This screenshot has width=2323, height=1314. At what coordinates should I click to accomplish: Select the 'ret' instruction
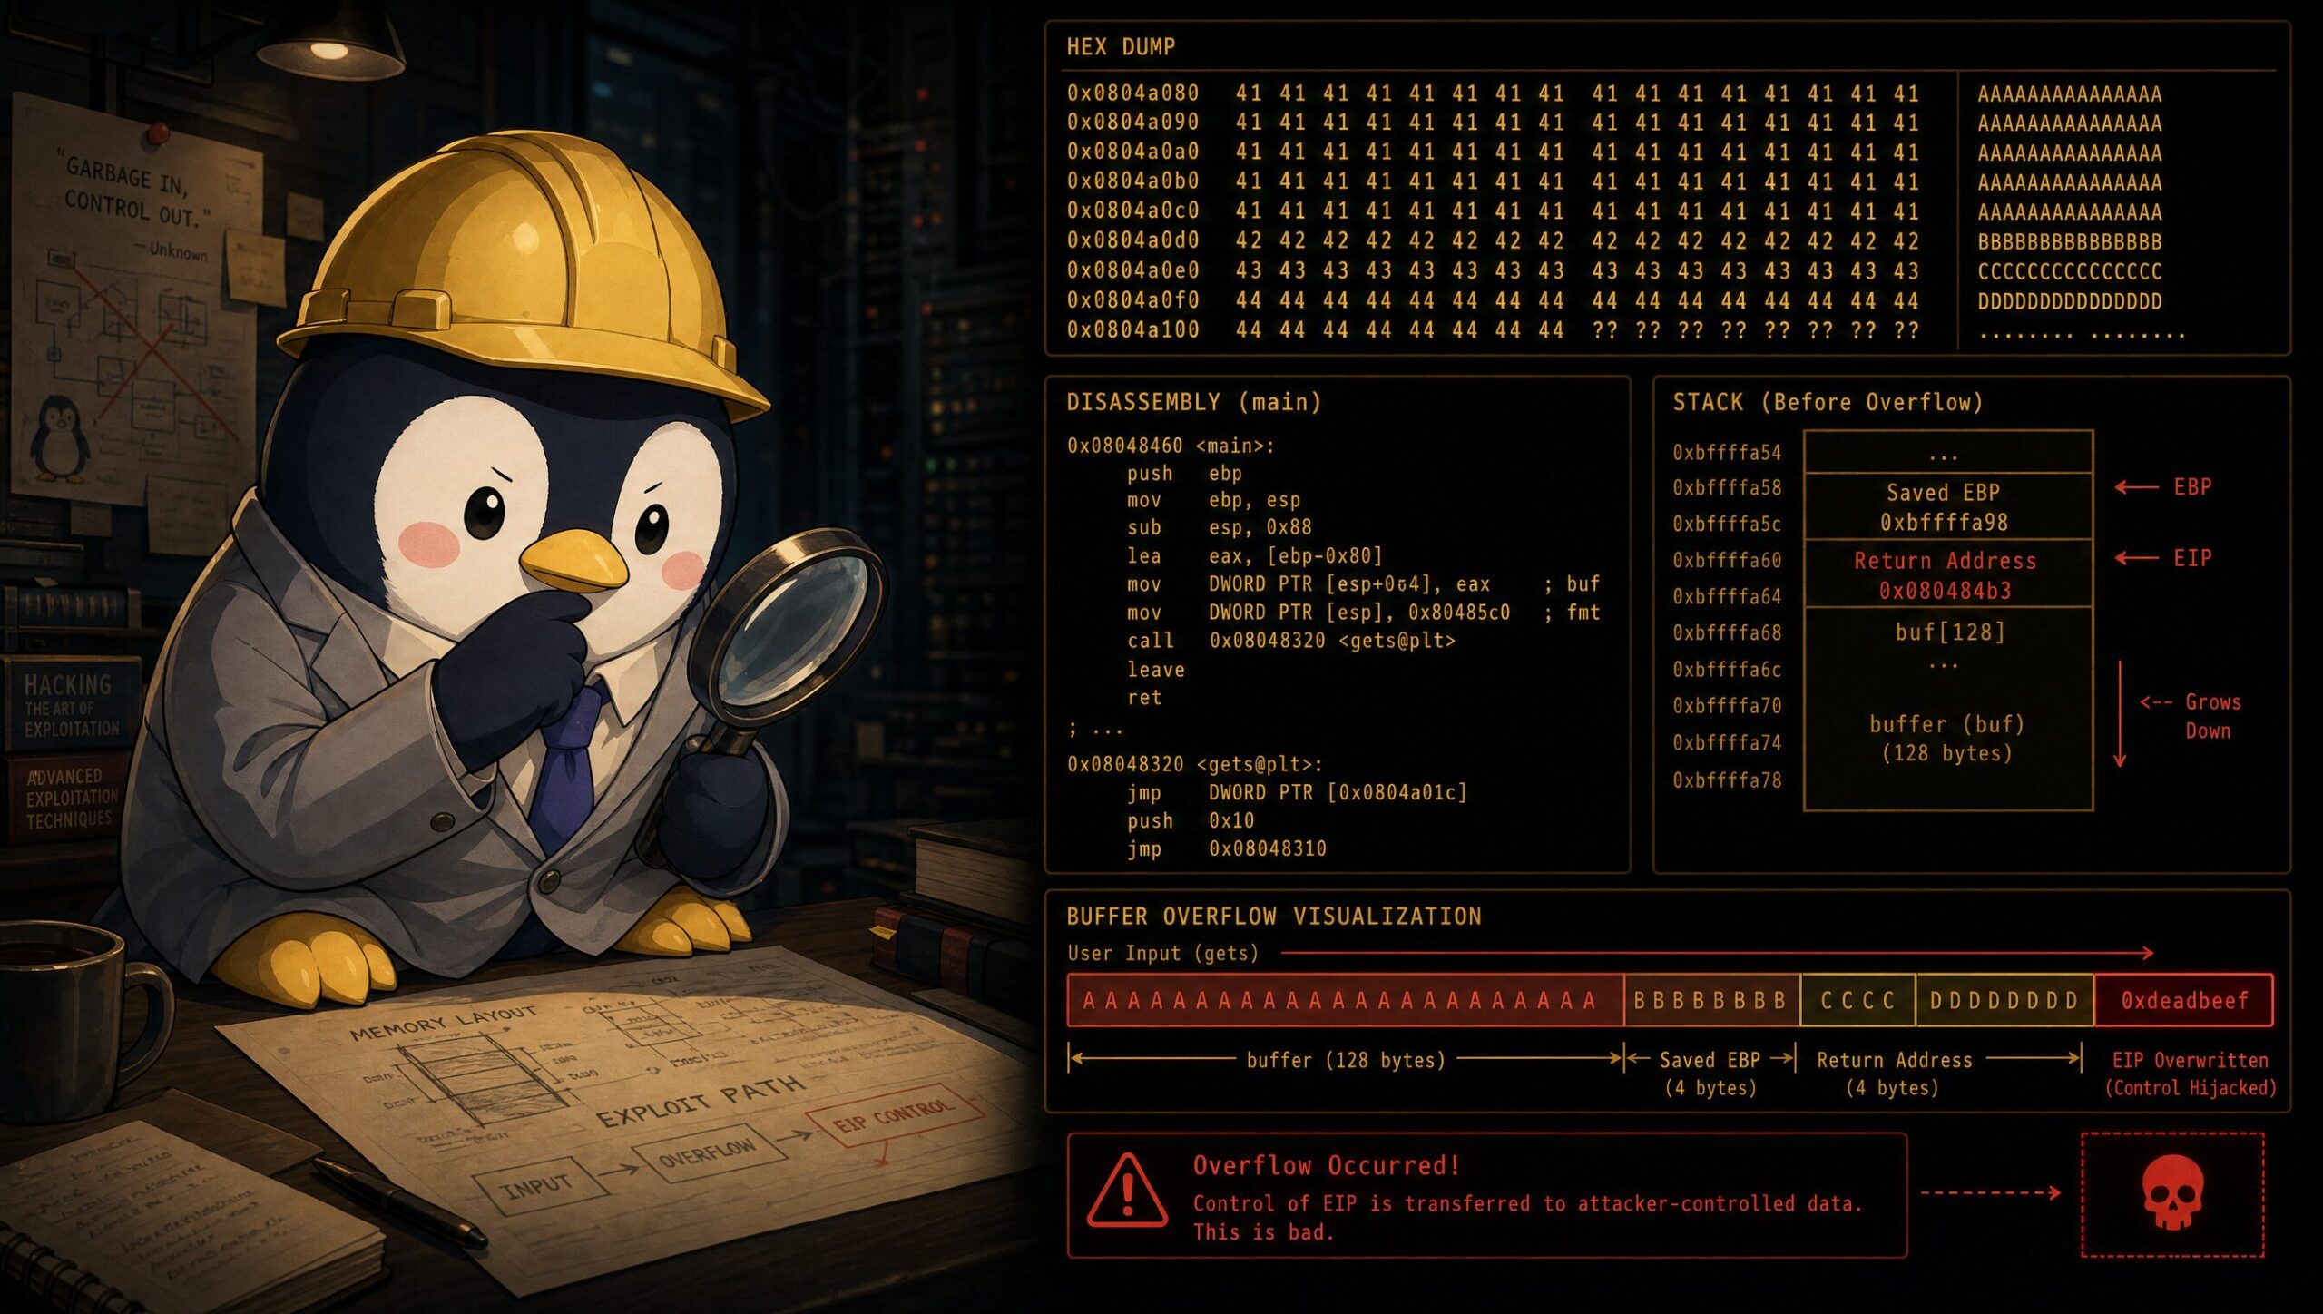[1143, 697]
